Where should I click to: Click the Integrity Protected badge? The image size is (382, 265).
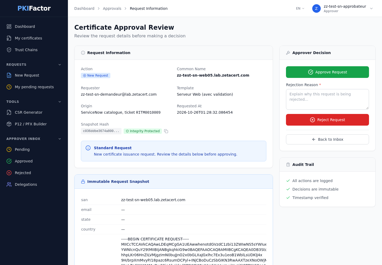(143, 131)
